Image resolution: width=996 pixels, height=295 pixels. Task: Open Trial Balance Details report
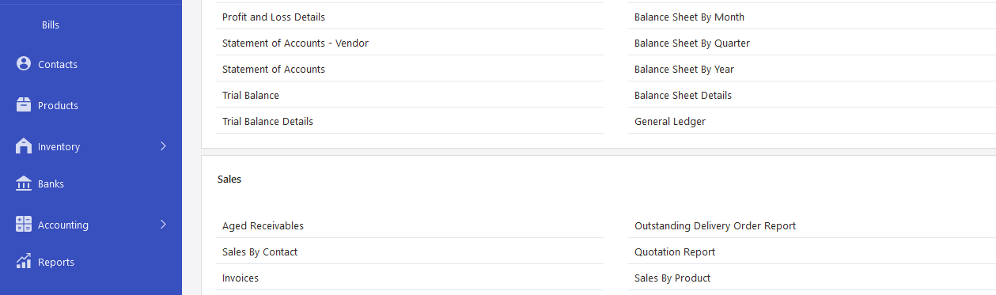[267, 121]
